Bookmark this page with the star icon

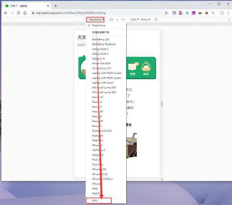click(x=166, y=13)
